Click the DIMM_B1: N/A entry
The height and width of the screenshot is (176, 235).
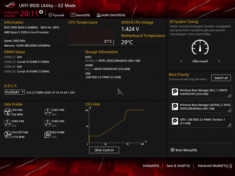(13, 66)
